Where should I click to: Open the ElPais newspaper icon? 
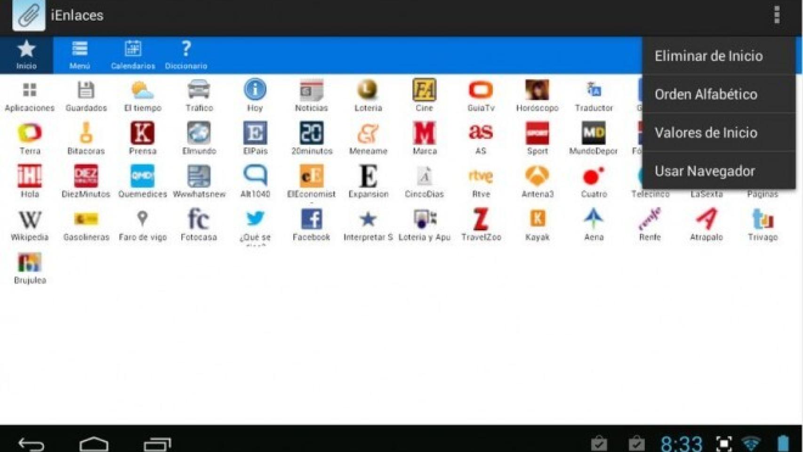(255, 134)
